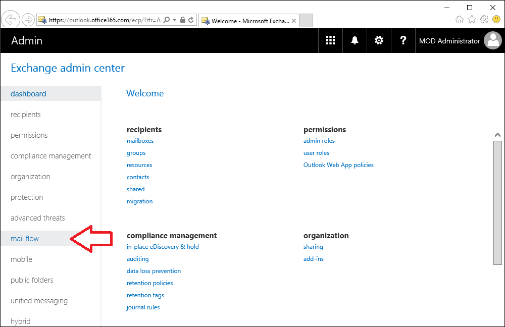This screenshot has height=327, width=505.
Task: Open the admin roles link
Action: click(319, 141)
